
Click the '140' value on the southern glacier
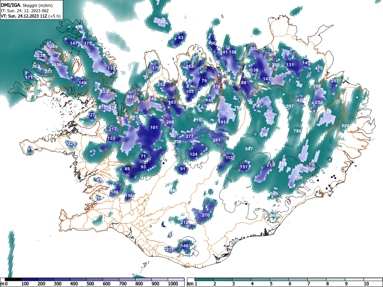pyautogui.click(x=185, y=246)
